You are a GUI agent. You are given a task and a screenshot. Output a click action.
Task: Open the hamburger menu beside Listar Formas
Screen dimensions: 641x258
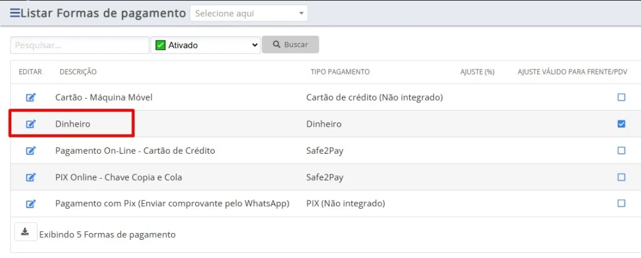coord(15,13)
